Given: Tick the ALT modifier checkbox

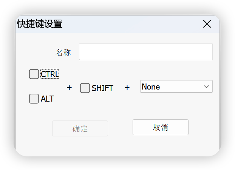Looking at the screenshot, I should pyautogui.click(x=34, y=99).
